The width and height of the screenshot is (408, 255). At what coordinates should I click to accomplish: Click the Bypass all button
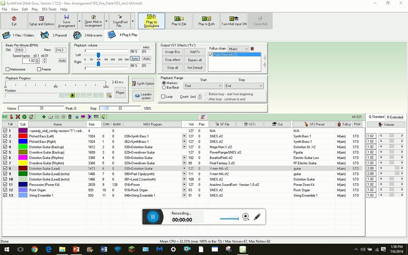pos(195,60)
